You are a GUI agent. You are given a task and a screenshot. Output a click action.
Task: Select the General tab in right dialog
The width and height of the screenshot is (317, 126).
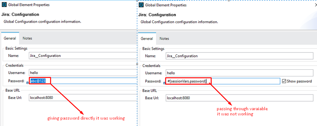click(x=147, y=38)
